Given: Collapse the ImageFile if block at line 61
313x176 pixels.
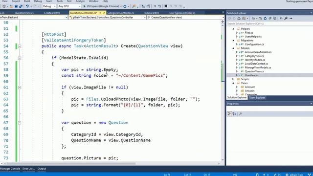Looking at the screenshot, I should [x=20, y=88].
